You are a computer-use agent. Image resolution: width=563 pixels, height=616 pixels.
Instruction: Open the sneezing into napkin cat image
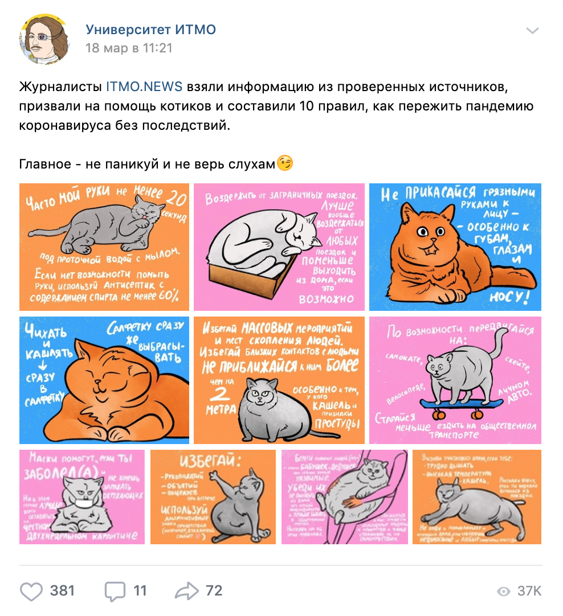(x=104, y=380)
